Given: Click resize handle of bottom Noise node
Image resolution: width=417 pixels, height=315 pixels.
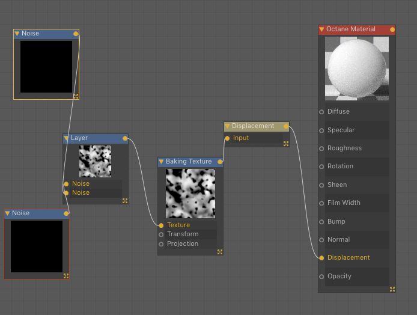Looking at the screenshot, I should point(66,276).
